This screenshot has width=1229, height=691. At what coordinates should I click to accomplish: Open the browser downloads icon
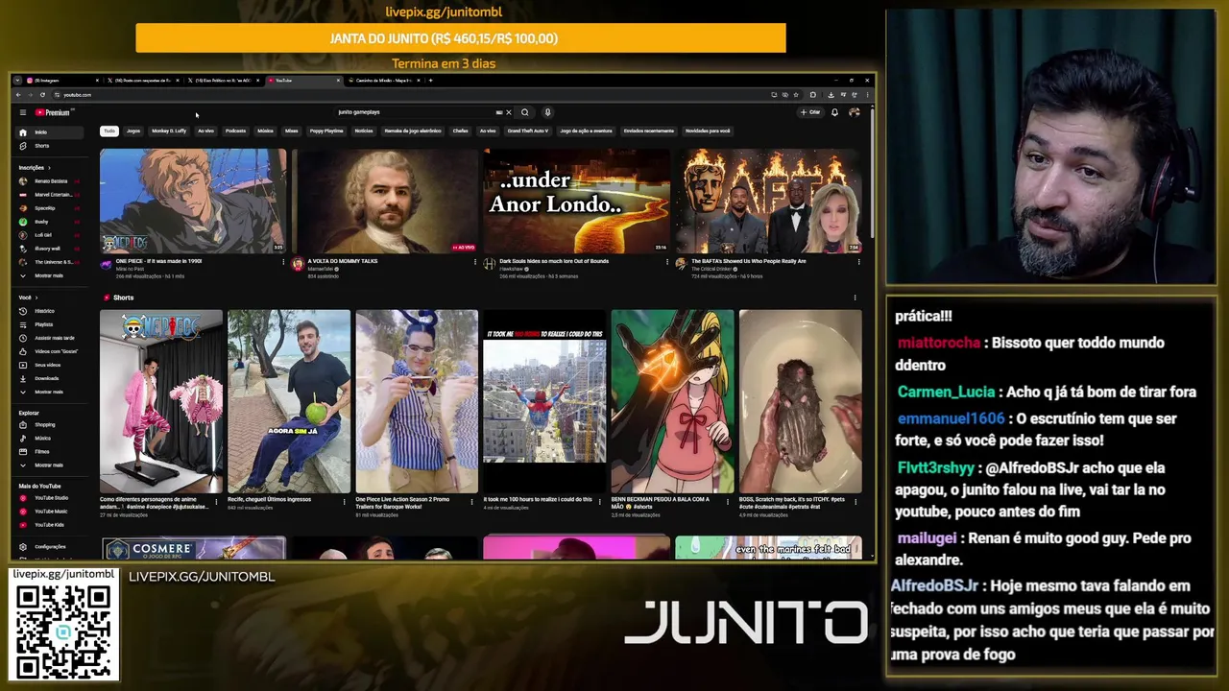(833, 95)
